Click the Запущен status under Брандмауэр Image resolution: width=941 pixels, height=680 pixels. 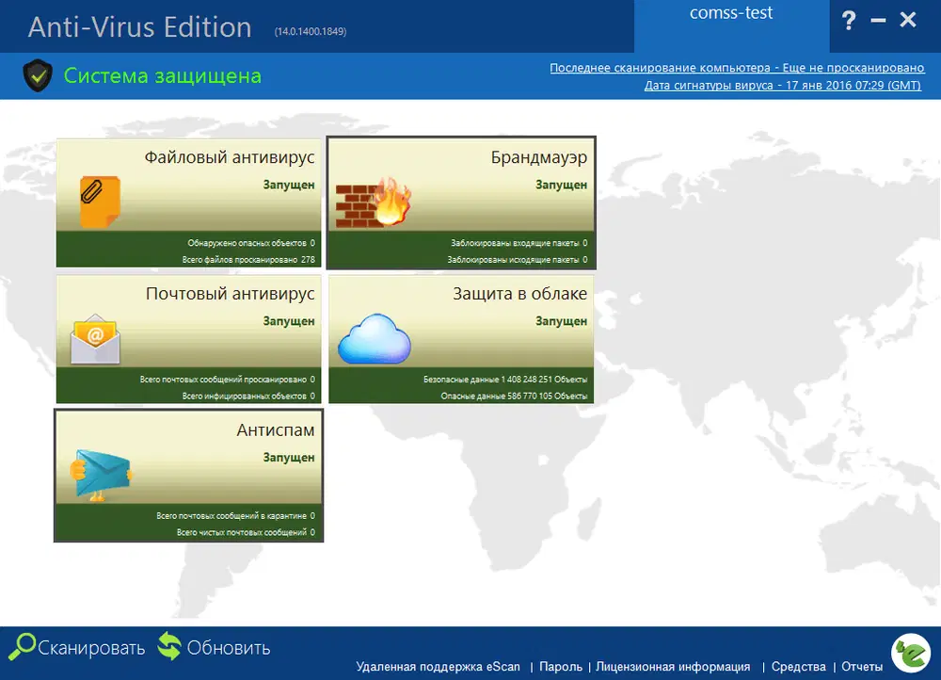pos(561,185)
